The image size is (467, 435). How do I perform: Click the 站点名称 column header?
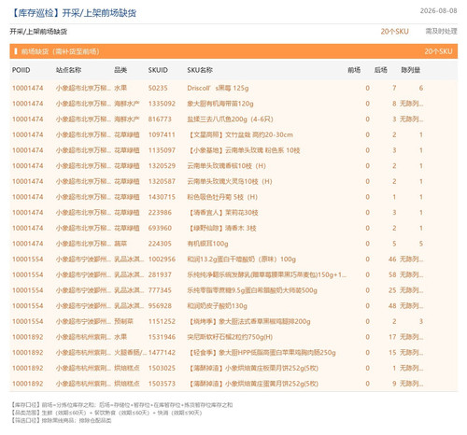68,70
